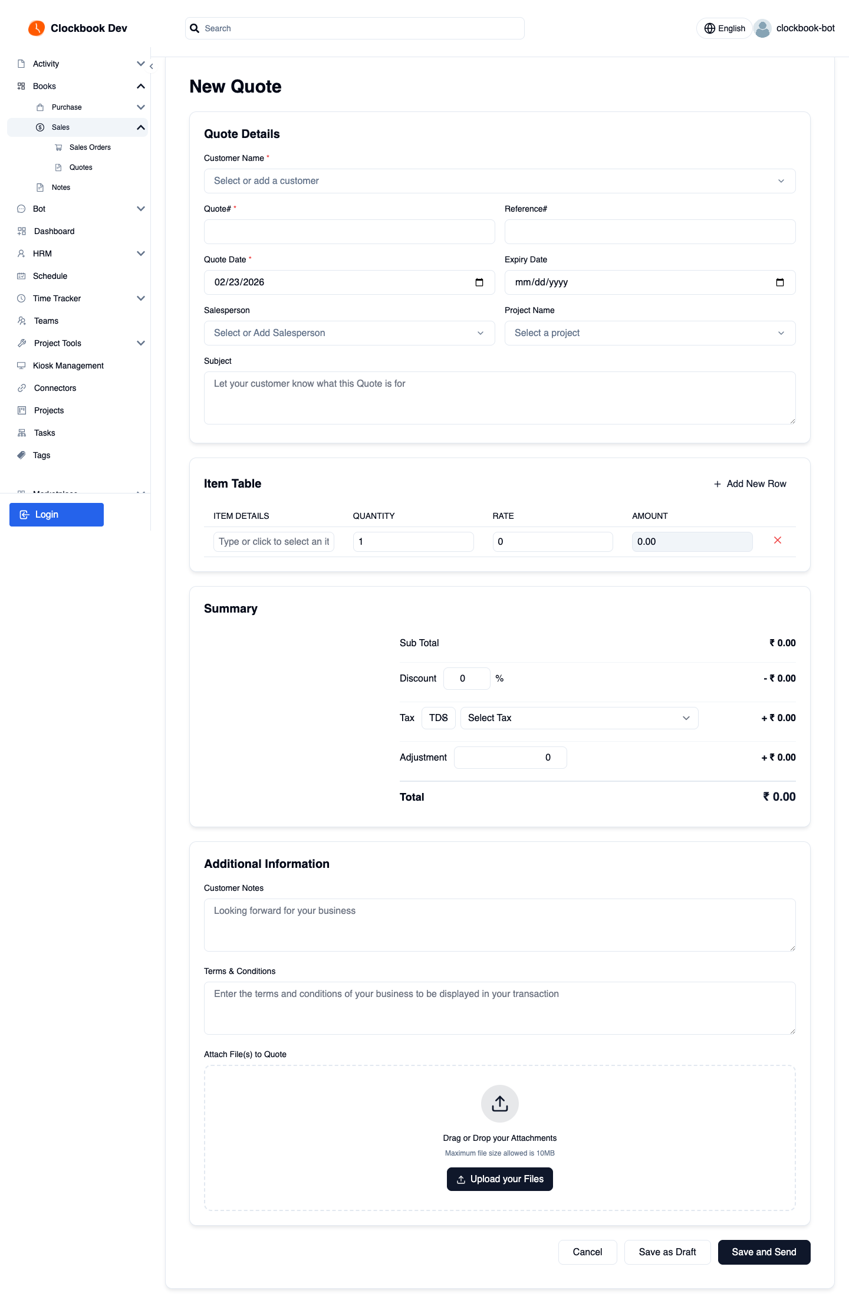This screenshot has height=1303, width=849.
Task: Click the Dashboard sidebar icon
Action: [22, 231]
